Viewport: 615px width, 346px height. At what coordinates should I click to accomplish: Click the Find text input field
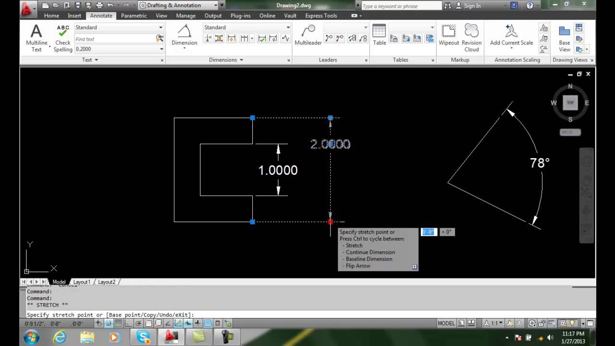point(114,39)
